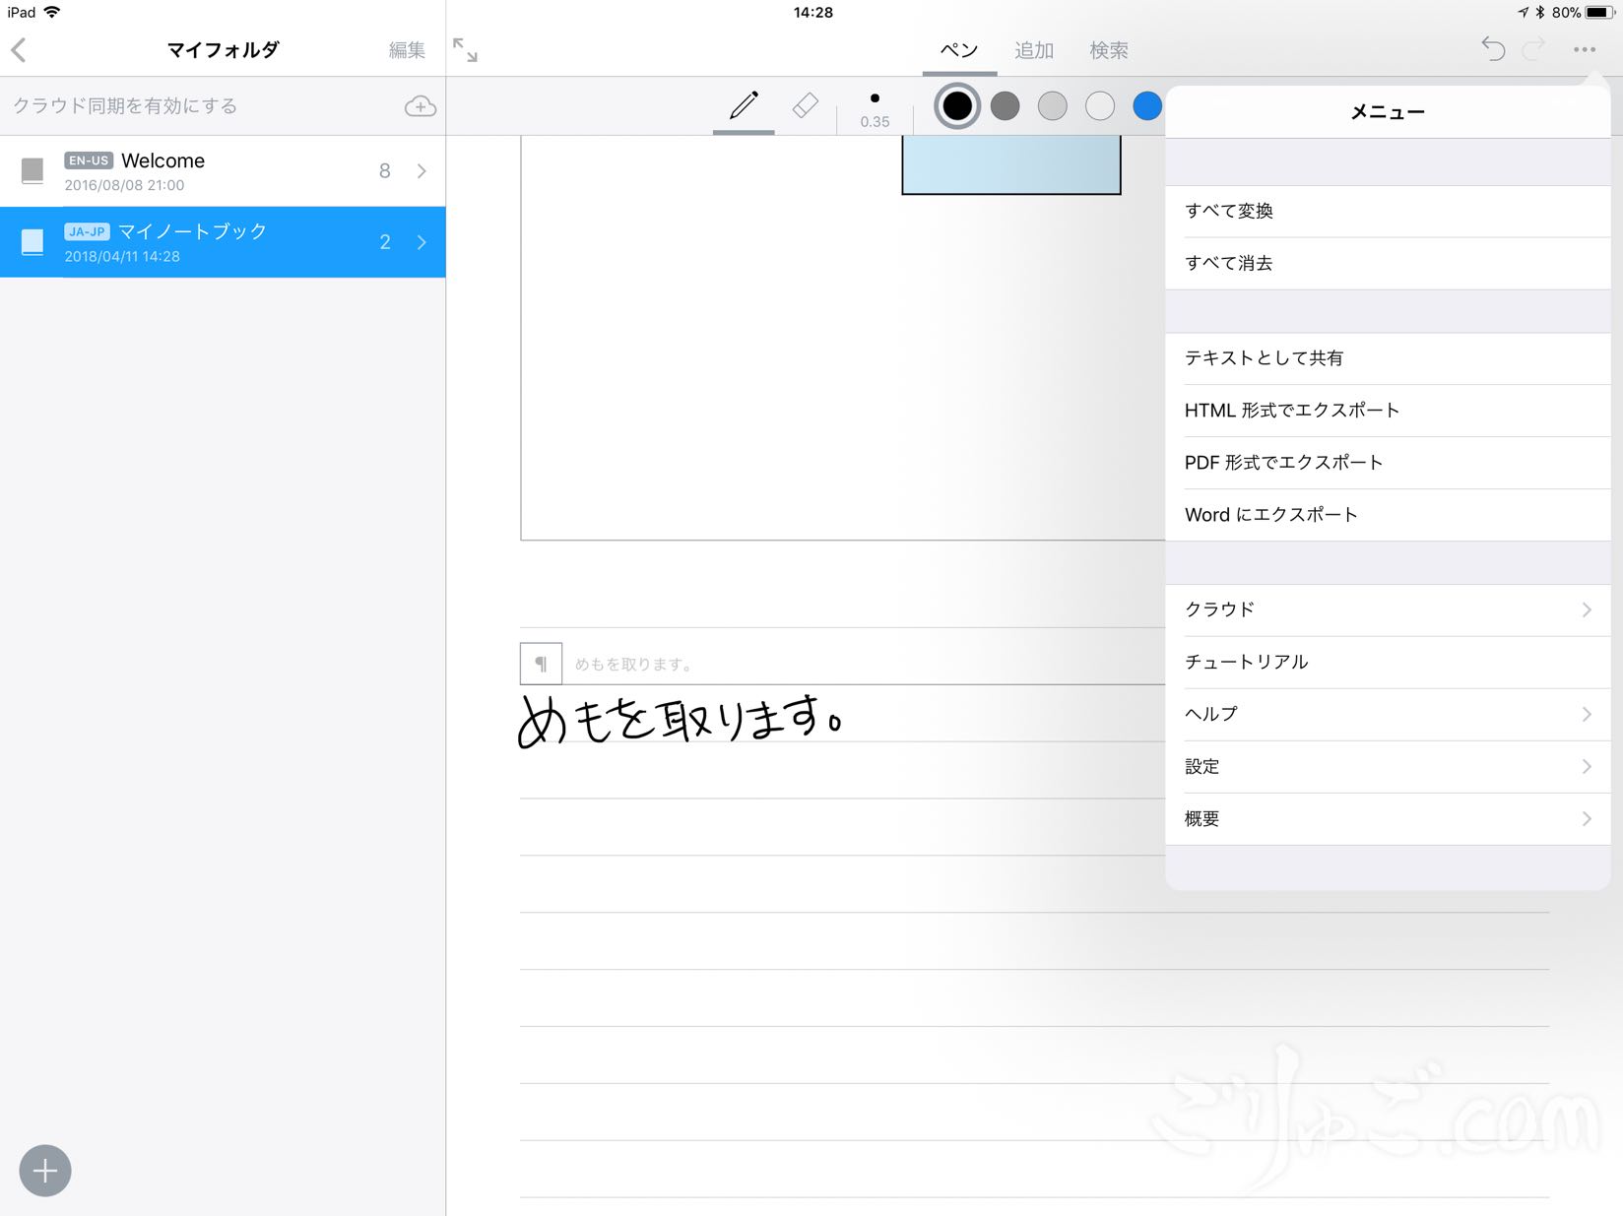Pick the dark gray pen color
Image resolution: width=1623 pixels, height=1216 pixels.
coord(1005,106)
